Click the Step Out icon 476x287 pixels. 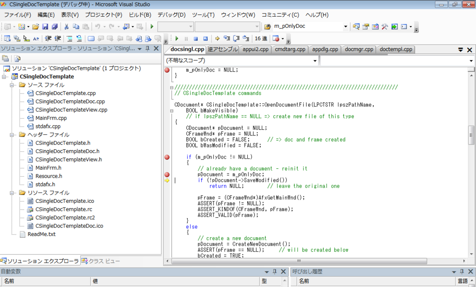pos(246,39)
